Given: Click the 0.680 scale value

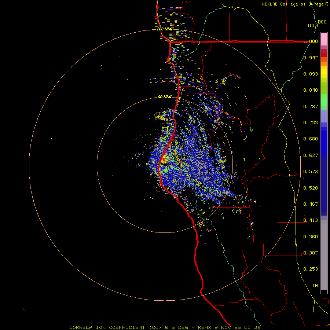Looking at the screenshot, I should pyautogui.click(x=311, y=139).
